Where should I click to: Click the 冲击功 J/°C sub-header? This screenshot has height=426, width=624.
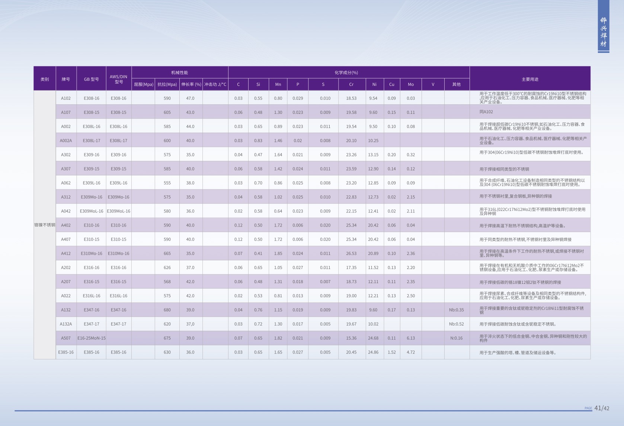pos(215,84)
